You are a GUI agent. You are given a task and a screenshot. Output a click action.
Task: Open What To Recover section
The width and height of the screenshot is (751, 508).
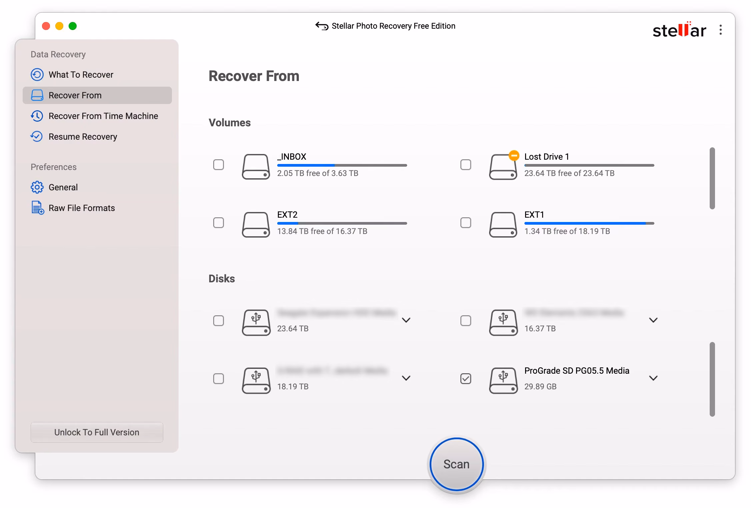click(97, 75)
